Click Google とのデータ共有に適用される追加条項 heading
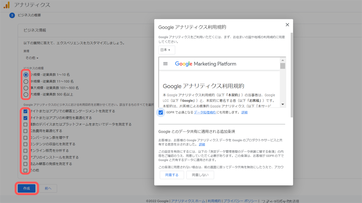The width and height of the screenshot is (362, 203). point(197,131)
